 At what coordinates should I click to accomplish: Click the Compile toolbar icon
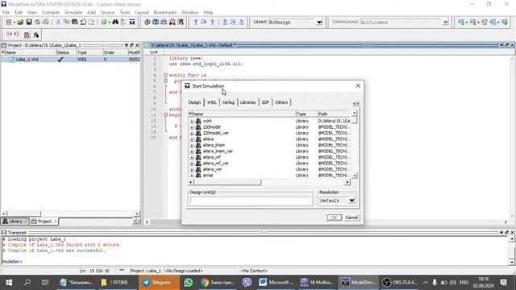click(x=147, y=22)
